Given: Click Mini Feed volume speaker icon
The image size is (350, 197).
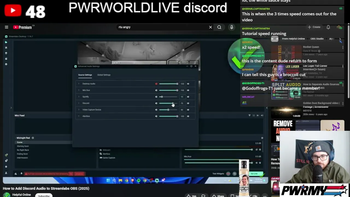Looking at the screenshot, I should pos(262,115).
